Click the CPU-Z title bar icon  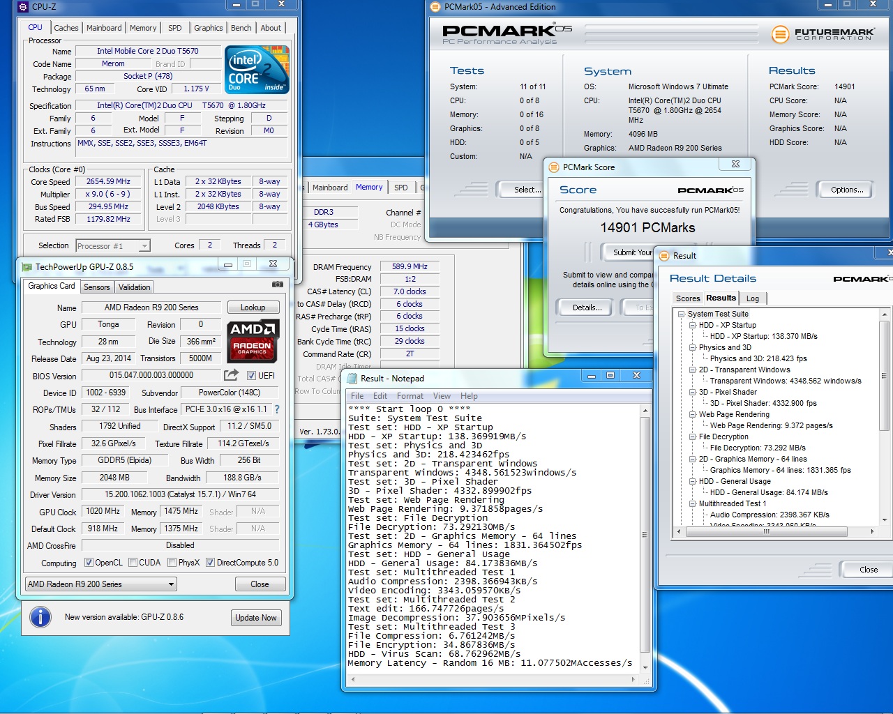23,7
